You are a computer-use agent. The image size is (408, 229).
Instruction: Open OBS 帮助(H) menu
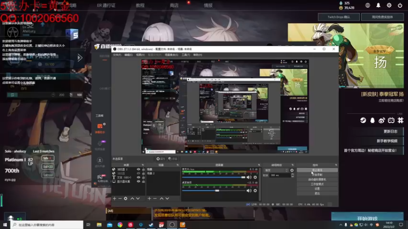[197, 55]
